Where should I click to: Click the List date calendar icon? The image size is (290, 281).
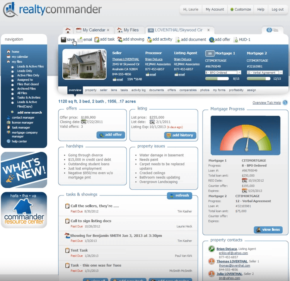[x=152, y=122]
